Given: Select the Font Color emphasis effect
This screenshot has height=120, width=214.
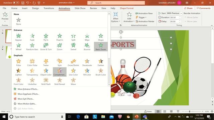Looking at the screenshot, I should (18, 81).
